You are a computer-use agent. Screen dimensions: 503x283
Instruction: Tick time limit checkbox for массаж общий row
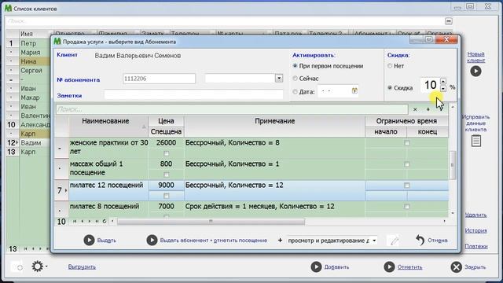[x=407, y=164]
